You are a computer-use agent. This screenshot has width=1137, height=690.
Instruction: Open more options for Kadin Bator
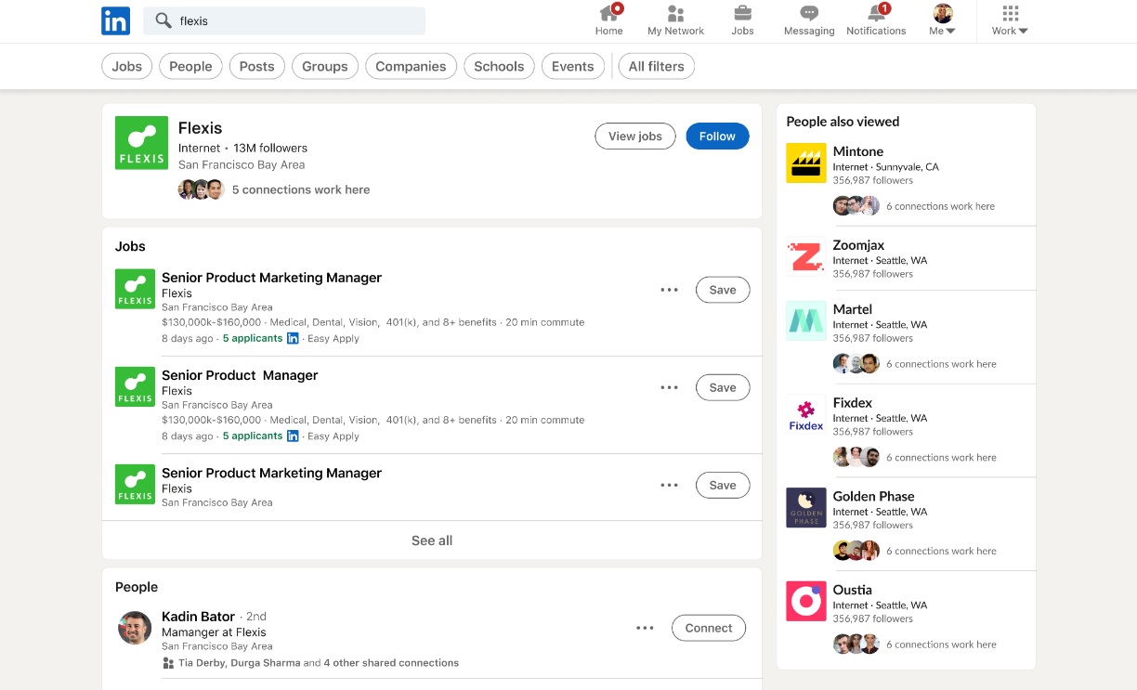tap(645, 628)
